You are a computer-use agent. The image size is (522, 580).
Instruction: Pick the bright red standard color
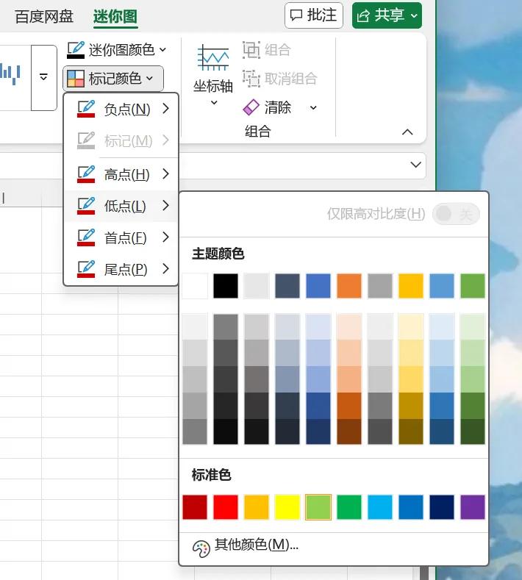[226, 507]
